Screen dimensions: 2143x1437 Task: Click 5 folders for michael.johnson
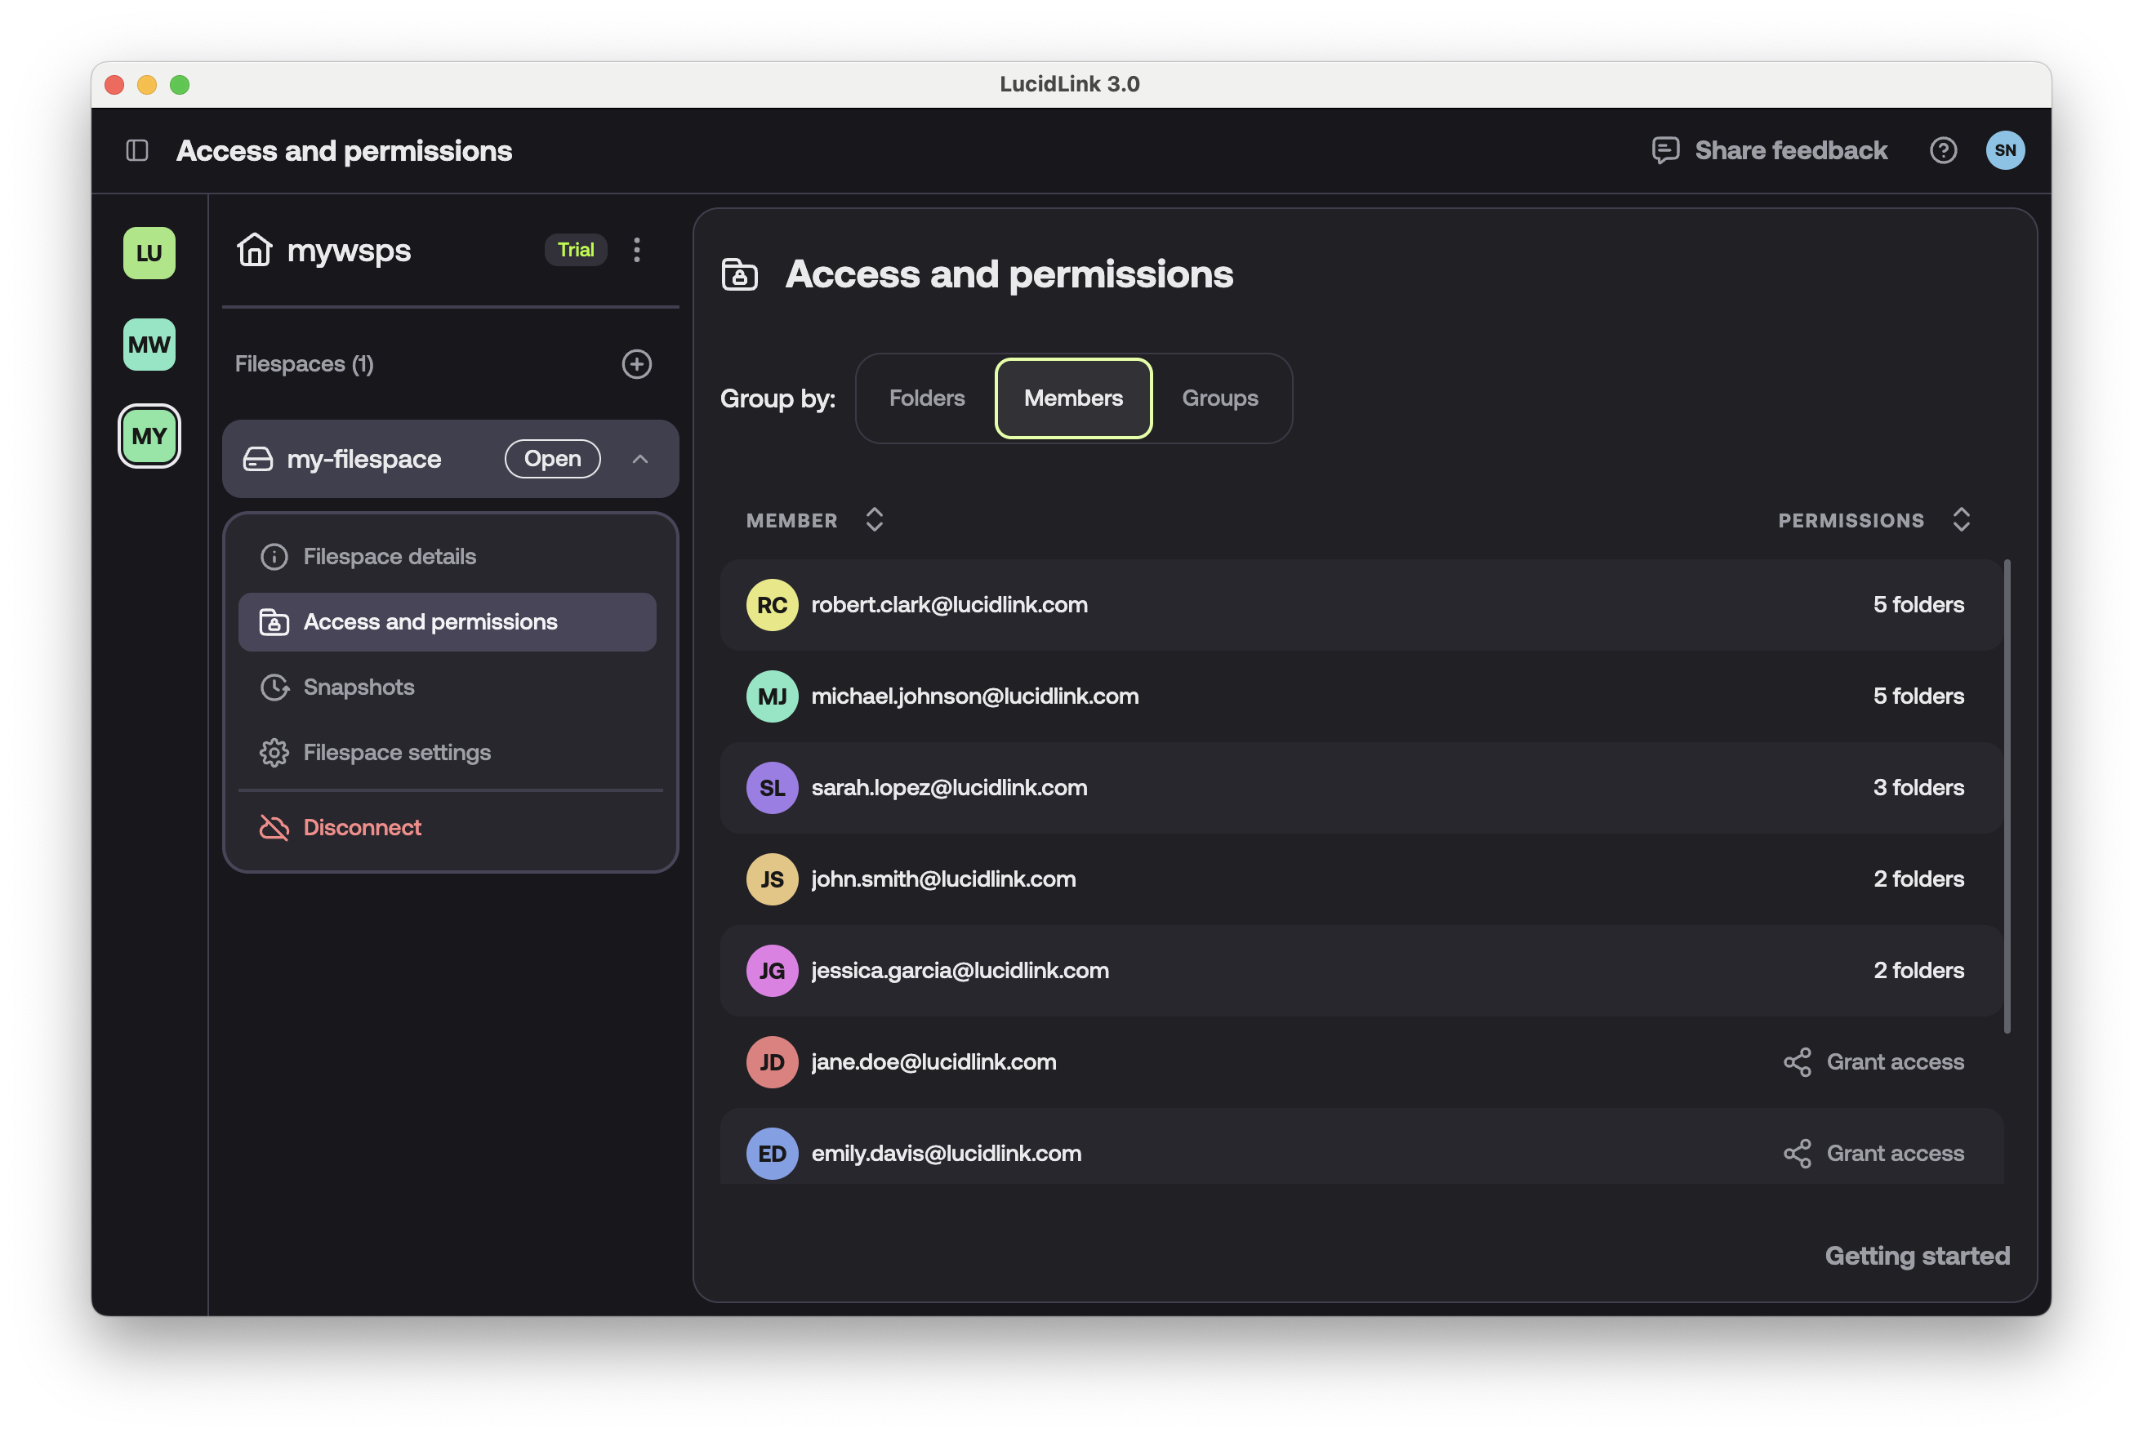pyautogui.click(x=1918, y=696)
